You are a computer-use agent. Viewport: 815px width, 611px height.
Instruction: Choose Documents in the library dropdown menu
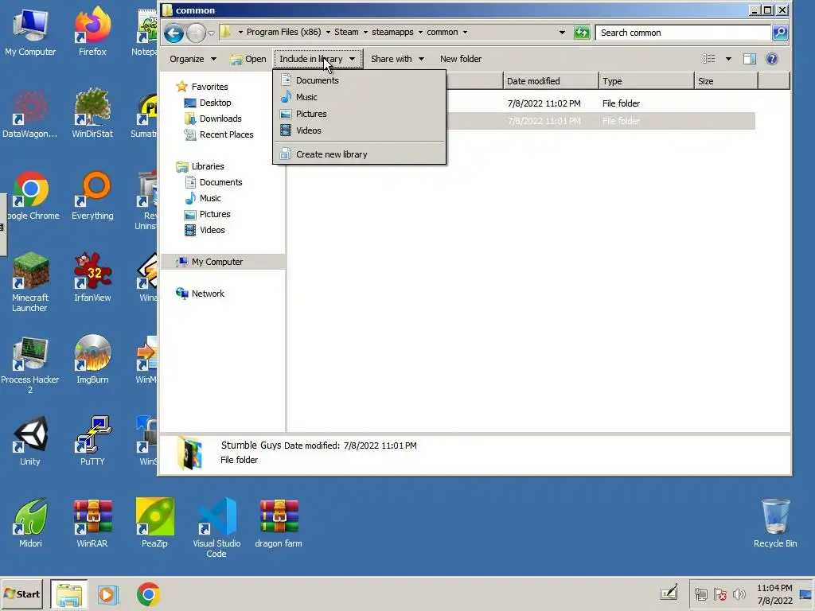[x=360, y=80]
